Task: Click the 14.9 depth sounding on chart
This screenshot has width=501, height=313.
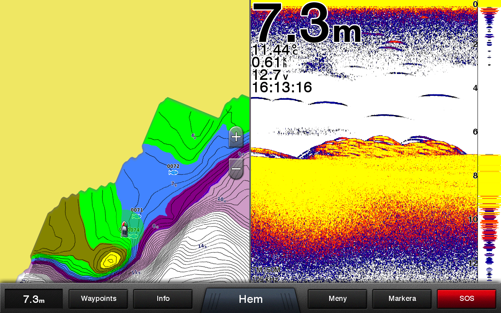Action: coord(202,246)
